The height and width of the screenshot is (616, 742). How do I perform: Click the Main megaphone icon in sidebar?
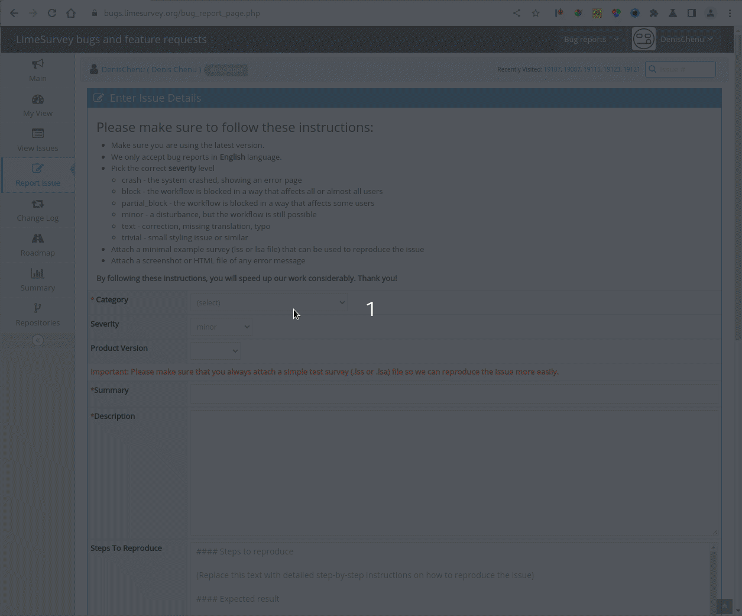click(38, 64)
